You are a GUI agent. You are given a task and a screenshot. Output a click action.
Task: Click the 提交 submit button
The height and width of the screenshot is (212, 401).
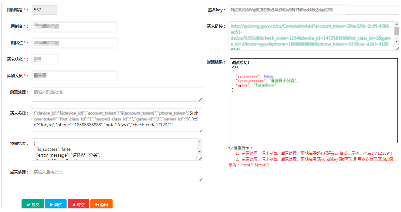(x=33, y=205)
